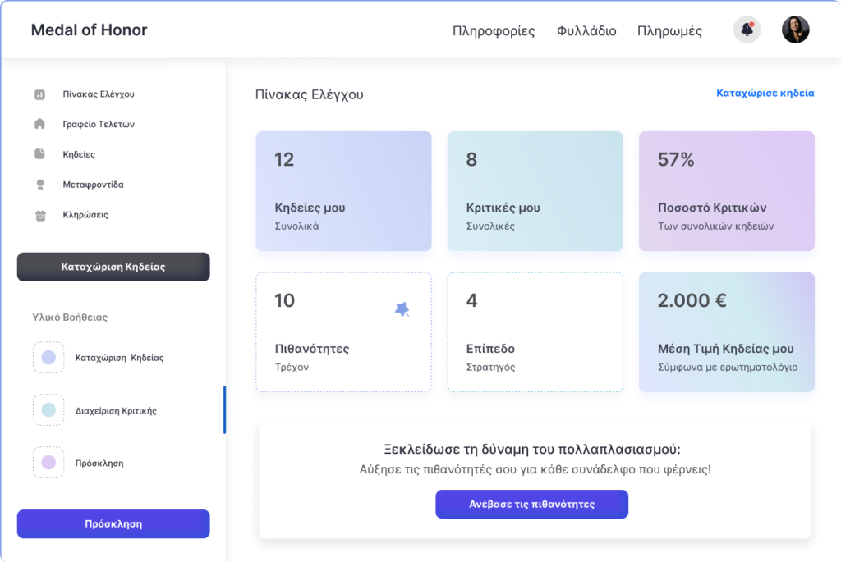Screen dimensions: 841x562
Task: Click the star badge in Πιθανότητες card
Action: click(x=402, y=309)
